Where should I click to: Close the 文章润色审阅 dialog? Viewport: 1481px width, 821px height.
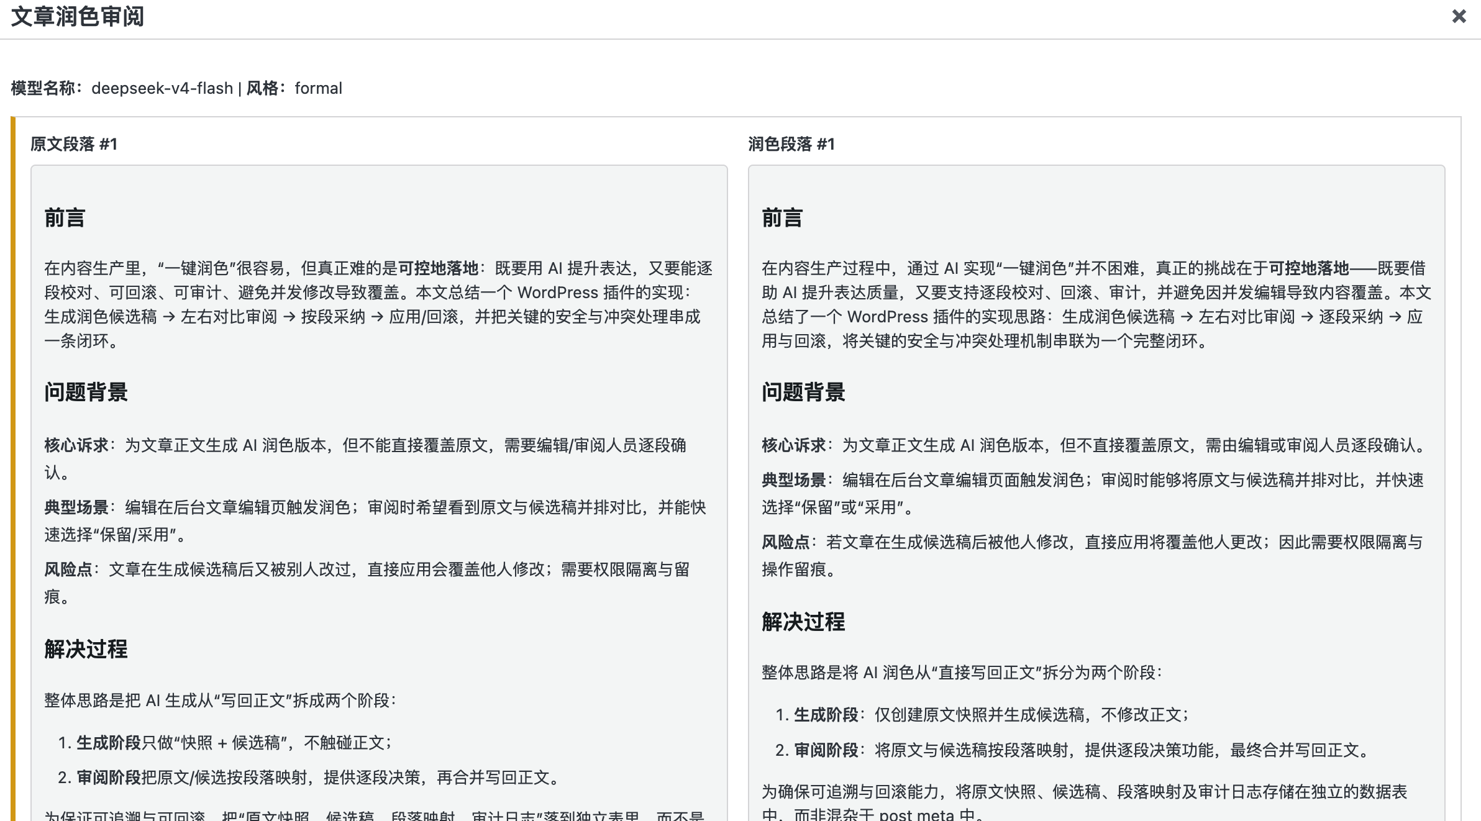1459,16
